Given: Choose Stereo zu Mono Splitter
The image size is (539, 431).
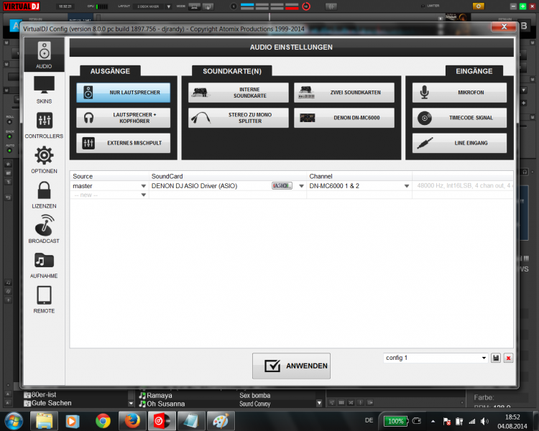Looking at the screenshot, I should click(x=238, y=118).
